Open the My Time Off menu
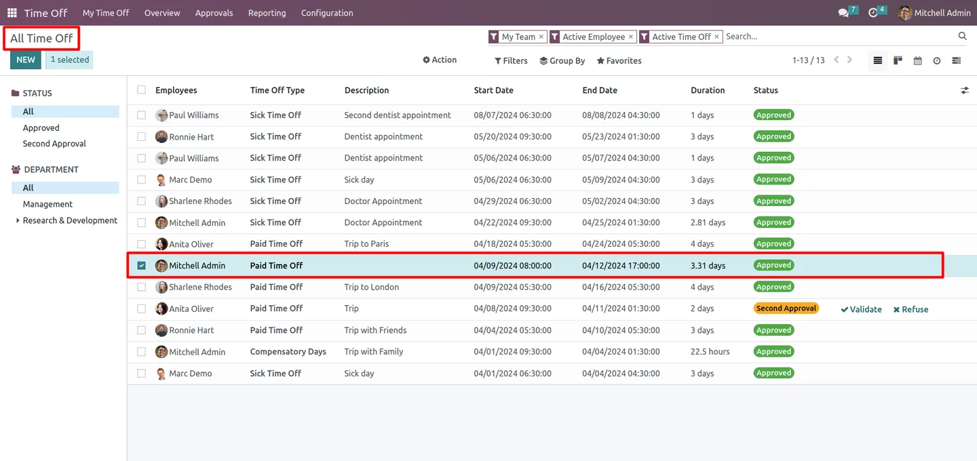 106,13
